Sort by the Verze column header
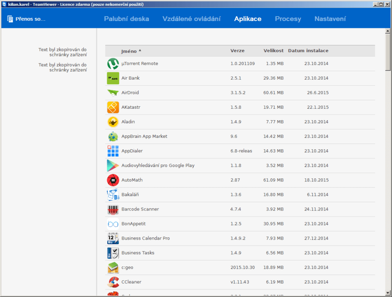This screenshot has width=392, height=297. tap(237, 51)
